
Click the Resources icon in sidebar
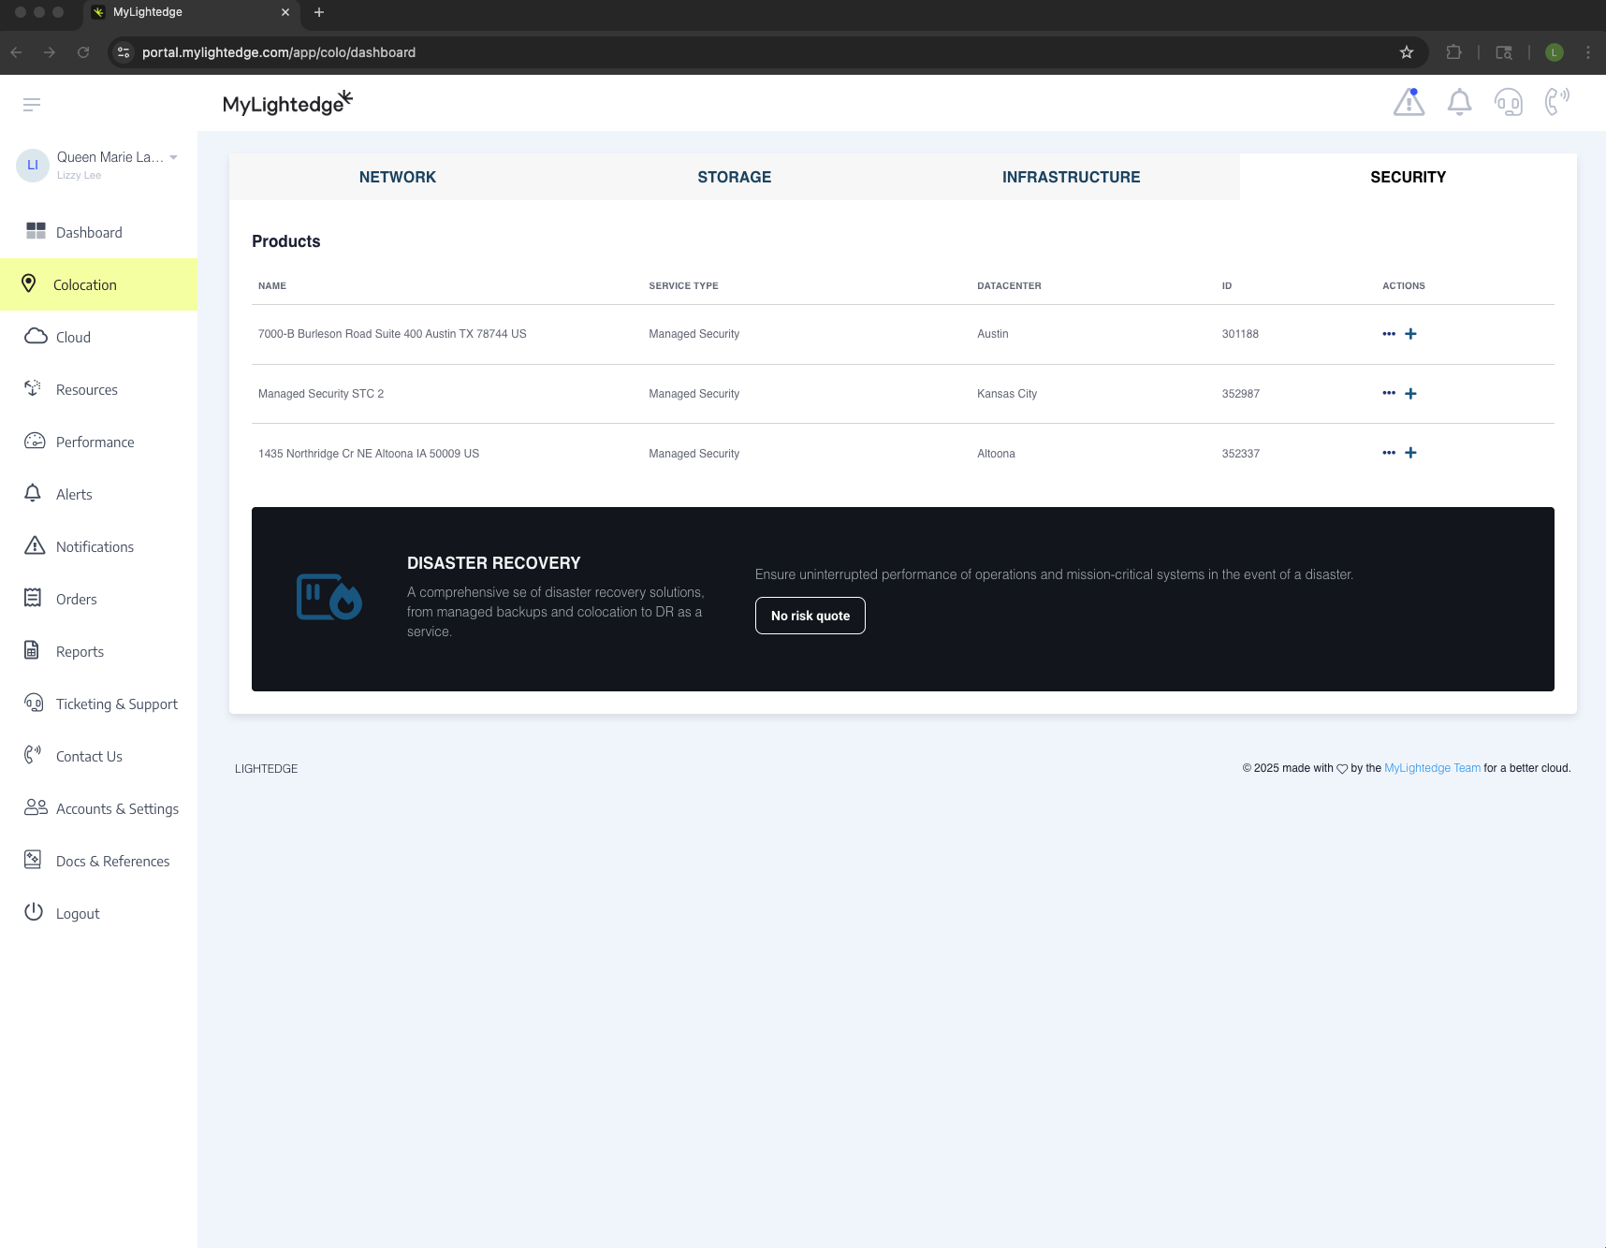point(34,388)
